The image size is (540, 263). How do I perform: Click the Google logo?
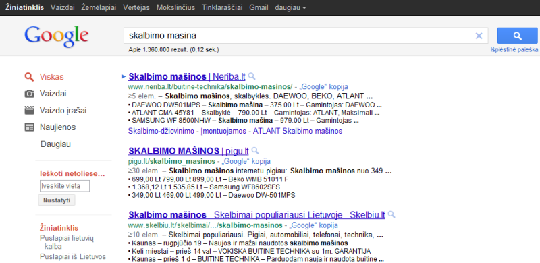click(x=57, y=36)
